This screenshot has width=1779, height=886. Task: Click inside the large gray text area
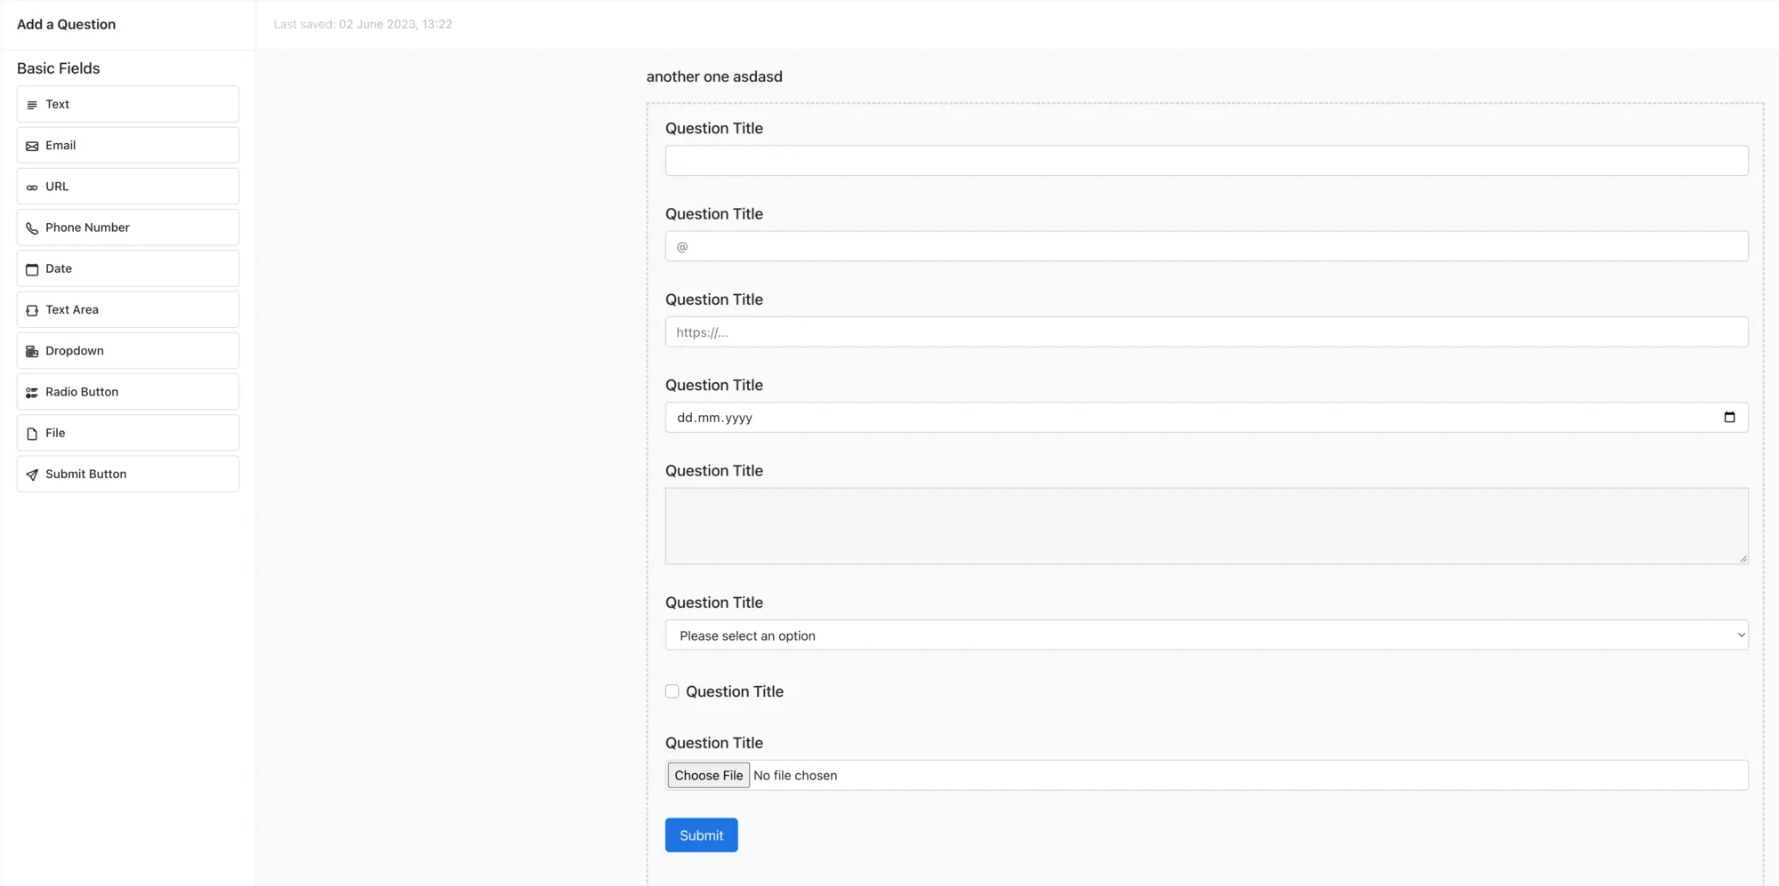[1206, 526]
